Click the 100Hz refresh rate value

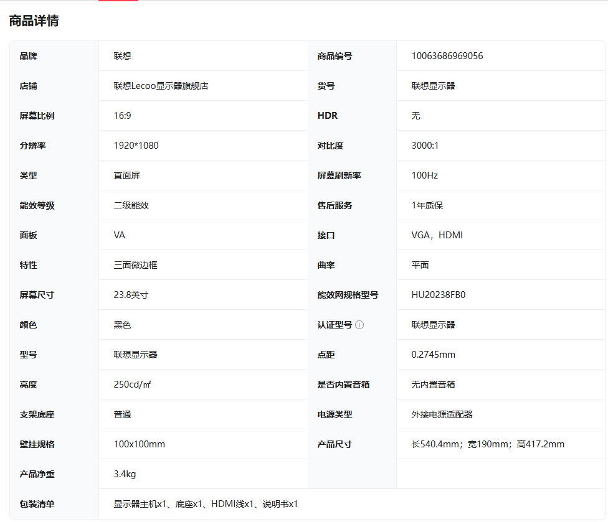[424, 175]
